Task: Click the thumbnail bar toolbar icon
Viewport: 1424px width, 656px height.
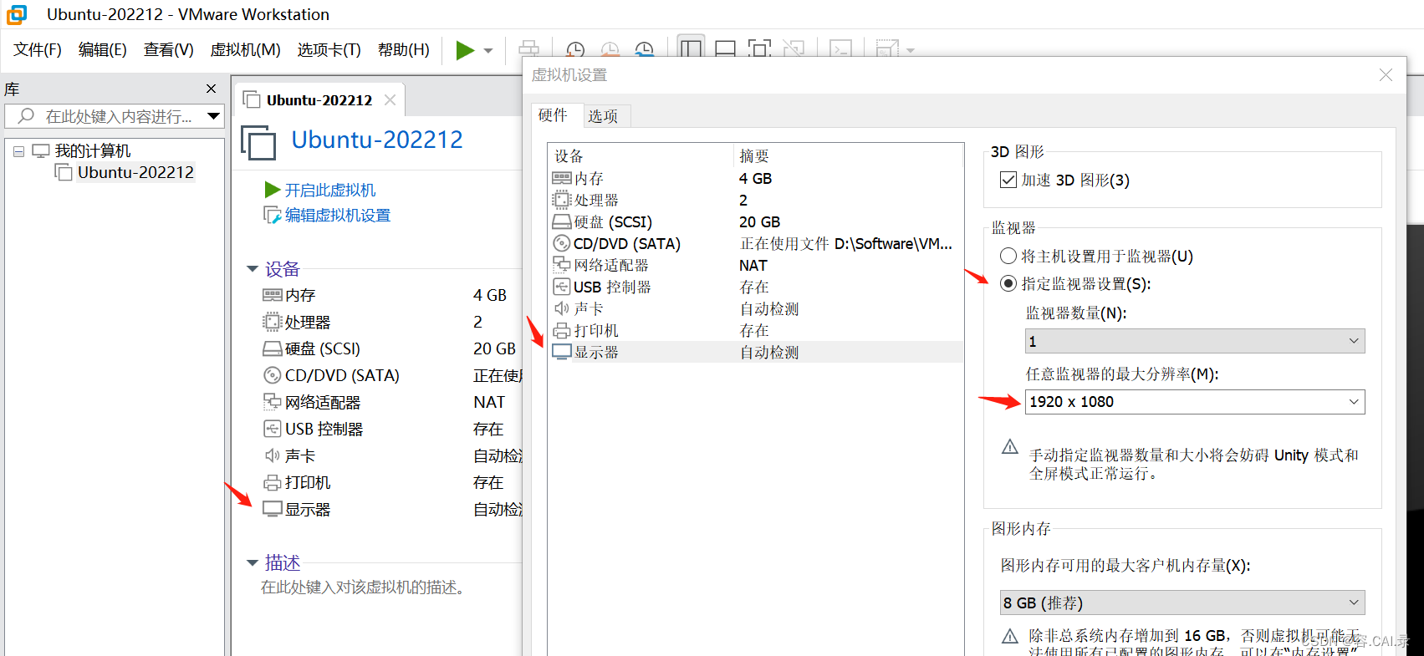Action: point(726,49)
